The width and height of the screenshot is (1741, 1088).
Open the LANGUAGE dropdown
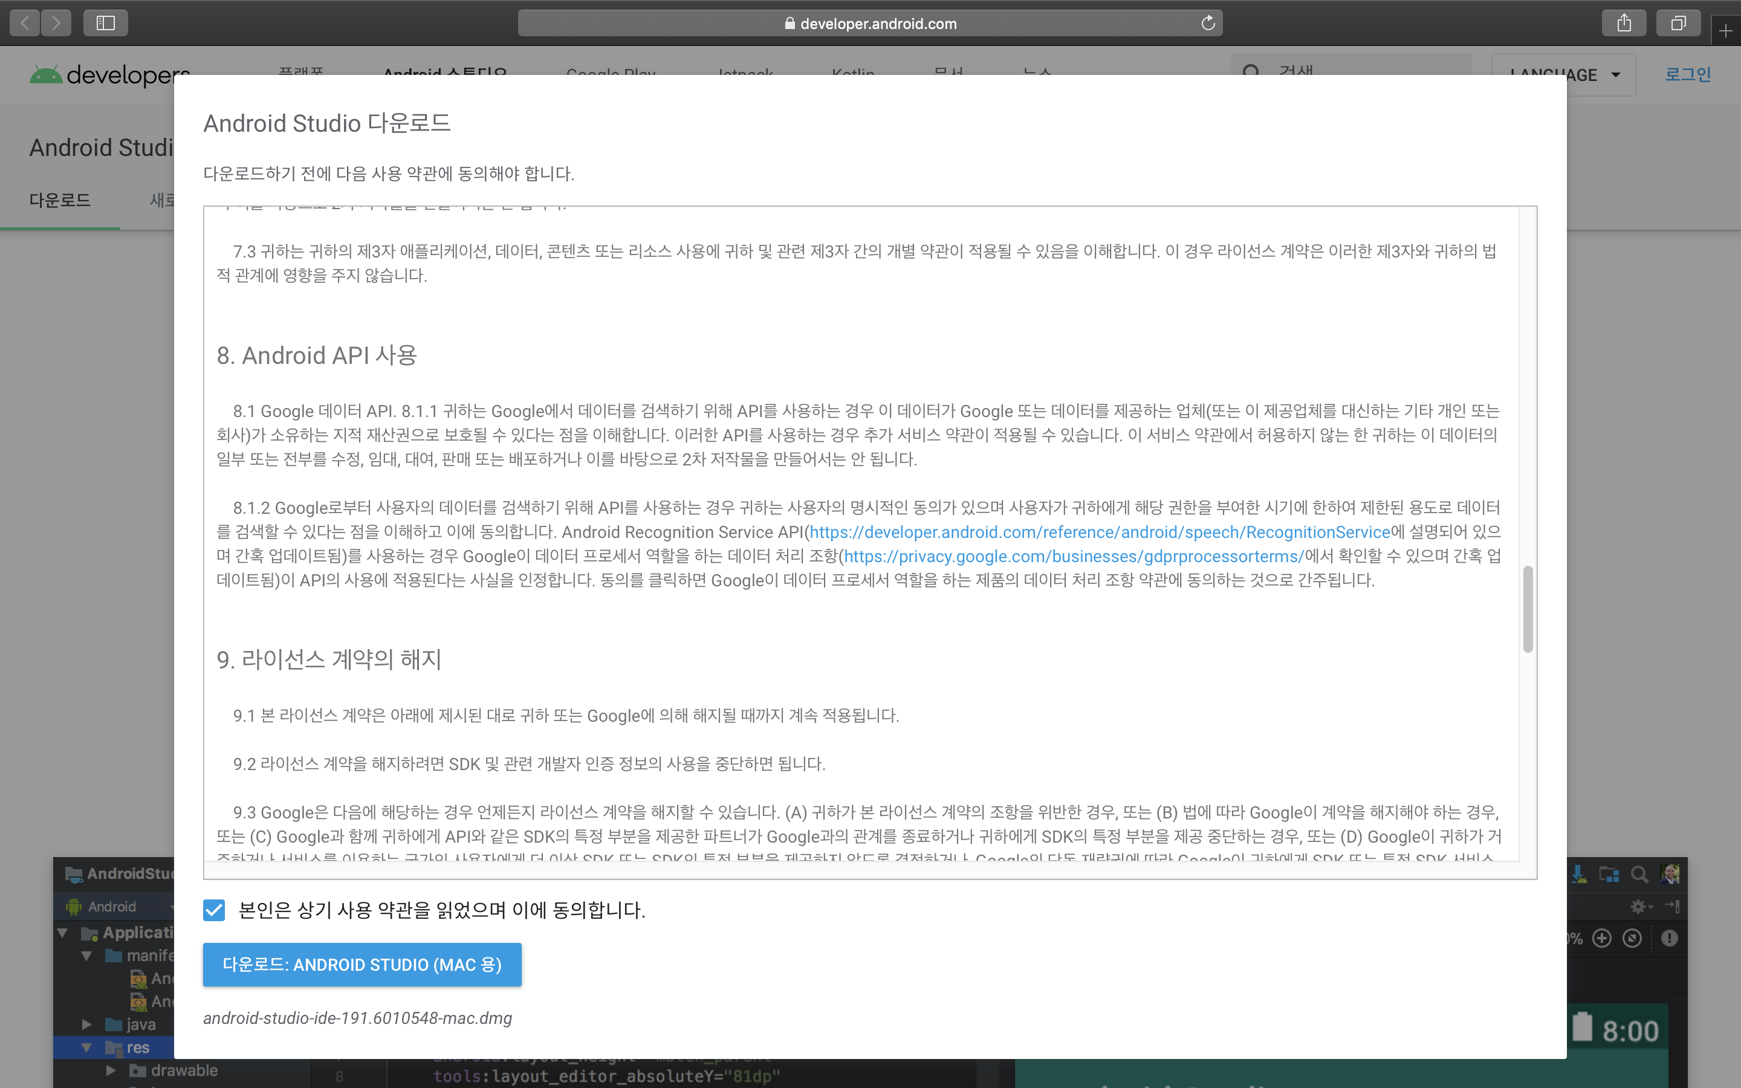pyautogui.click(x=1563, y=75)
